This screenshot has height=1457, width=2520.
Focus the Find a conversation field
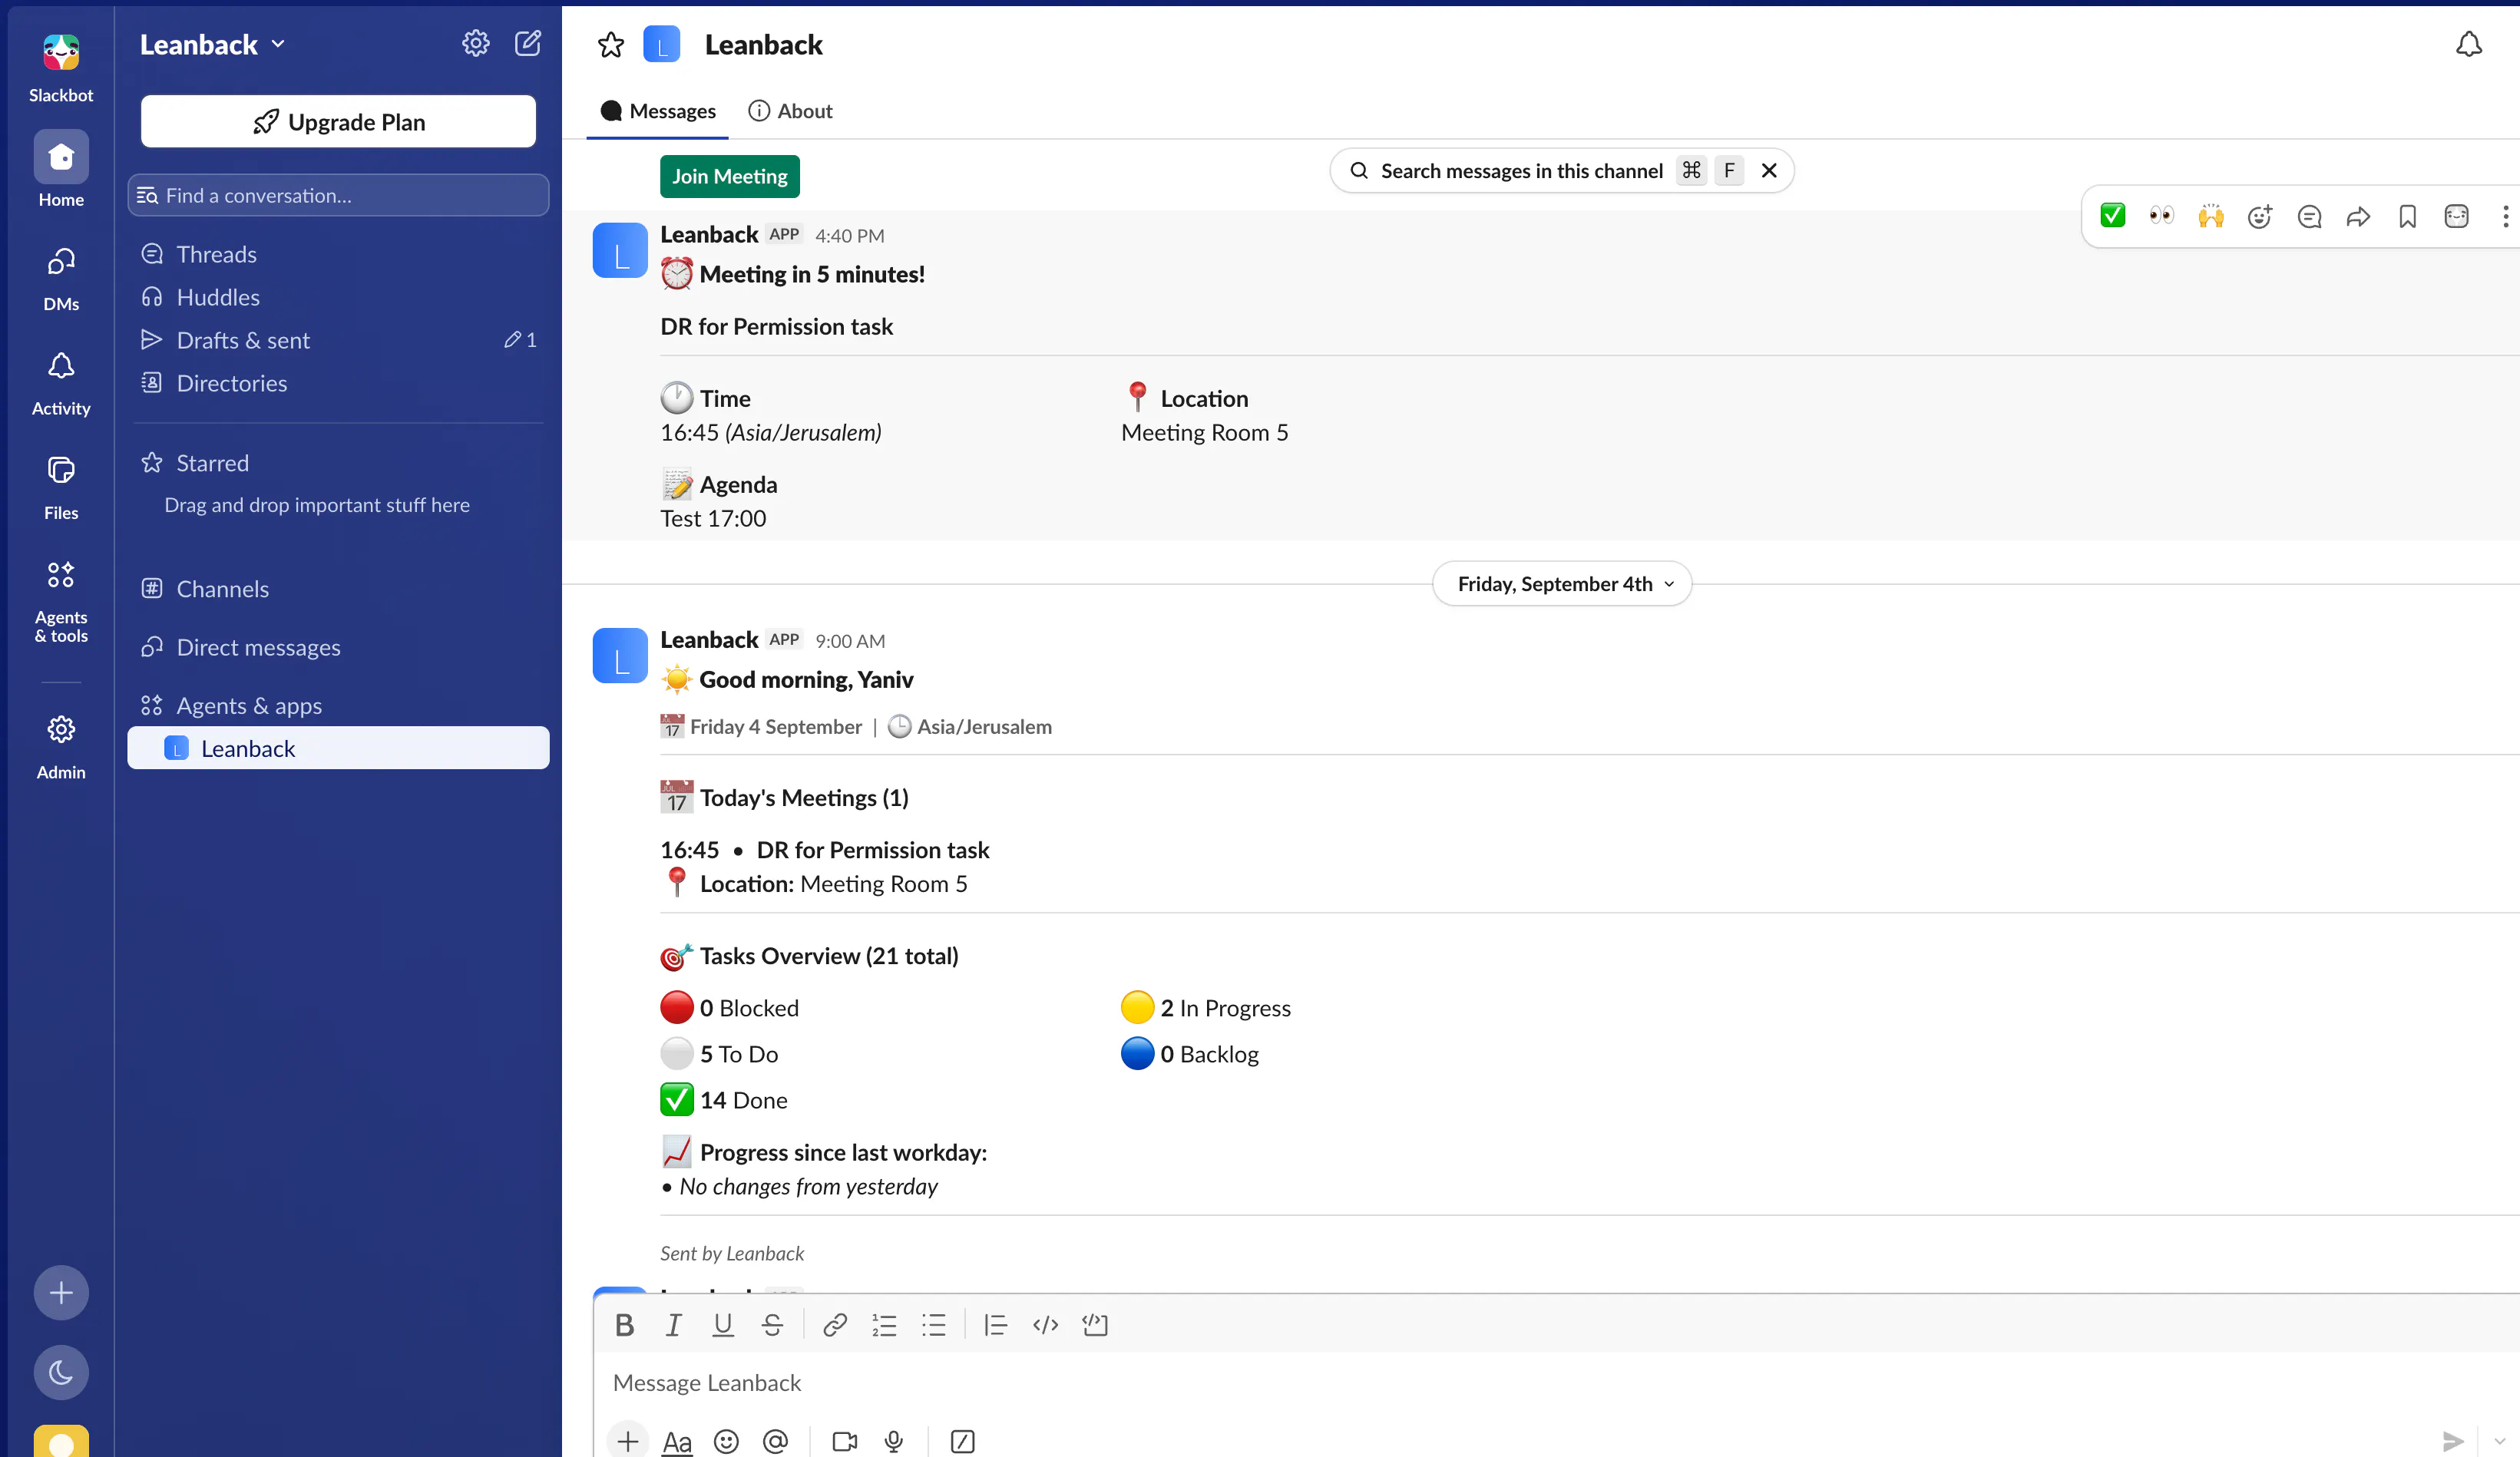(x=338, y=195)
